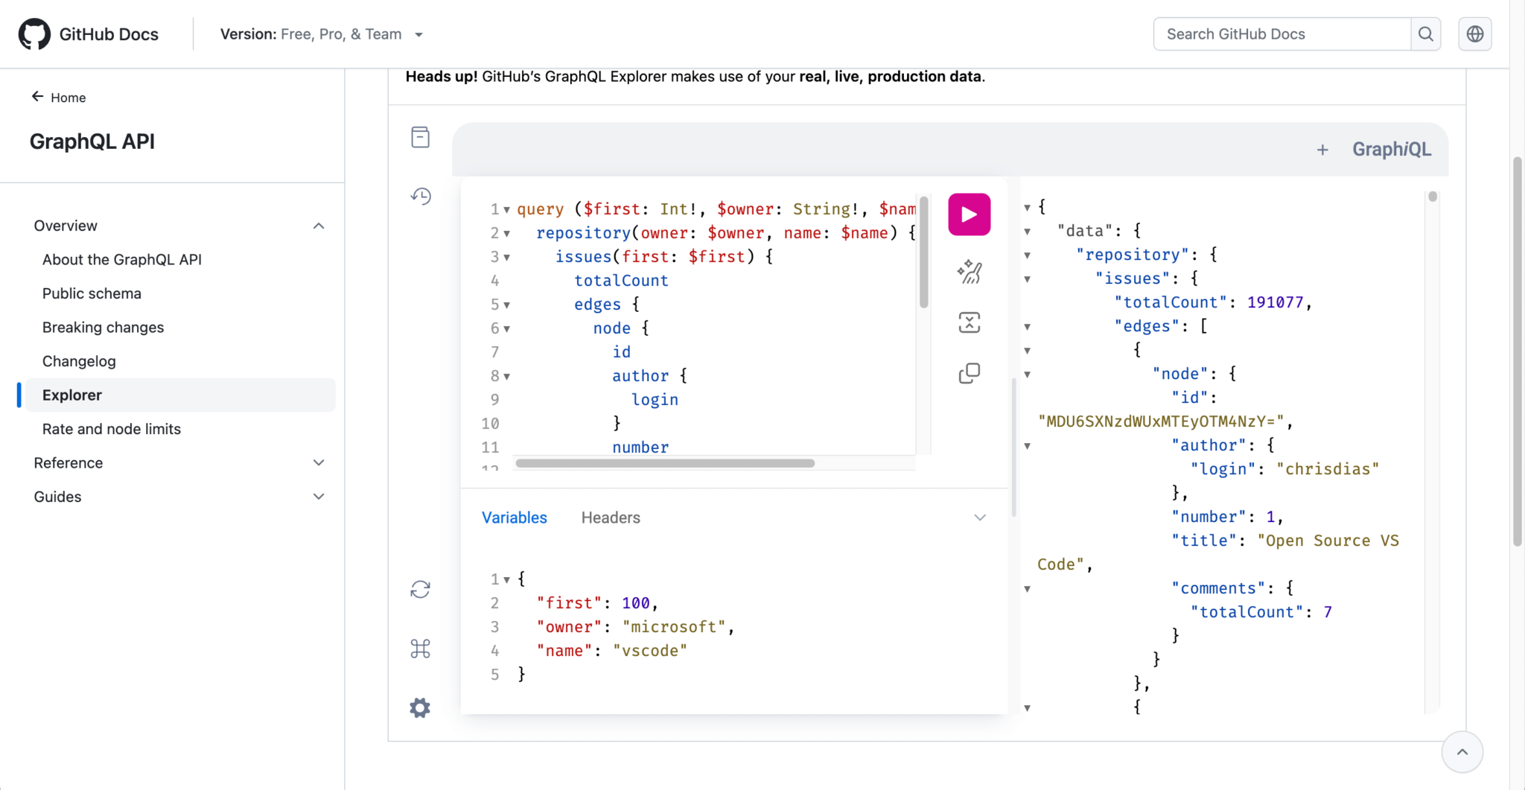Screen dimensions: 1525x790
Task: Click the response pane vertical scrollbar
Action: [1432, 197]
